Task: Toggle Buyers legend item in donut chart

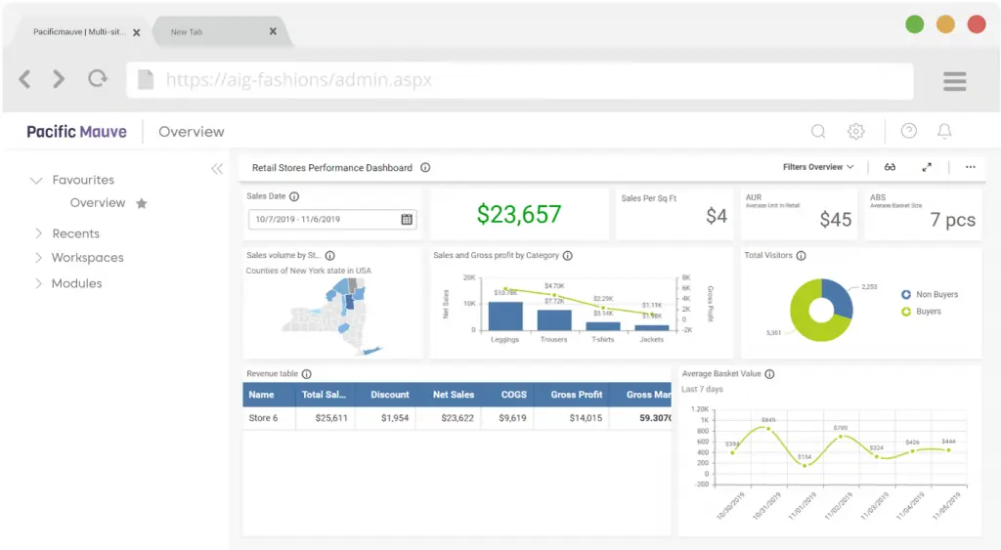Action: coord(928,312)
